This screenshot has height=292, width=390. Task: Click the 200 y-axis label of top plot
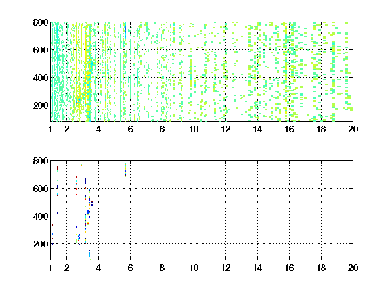(41, 105)
